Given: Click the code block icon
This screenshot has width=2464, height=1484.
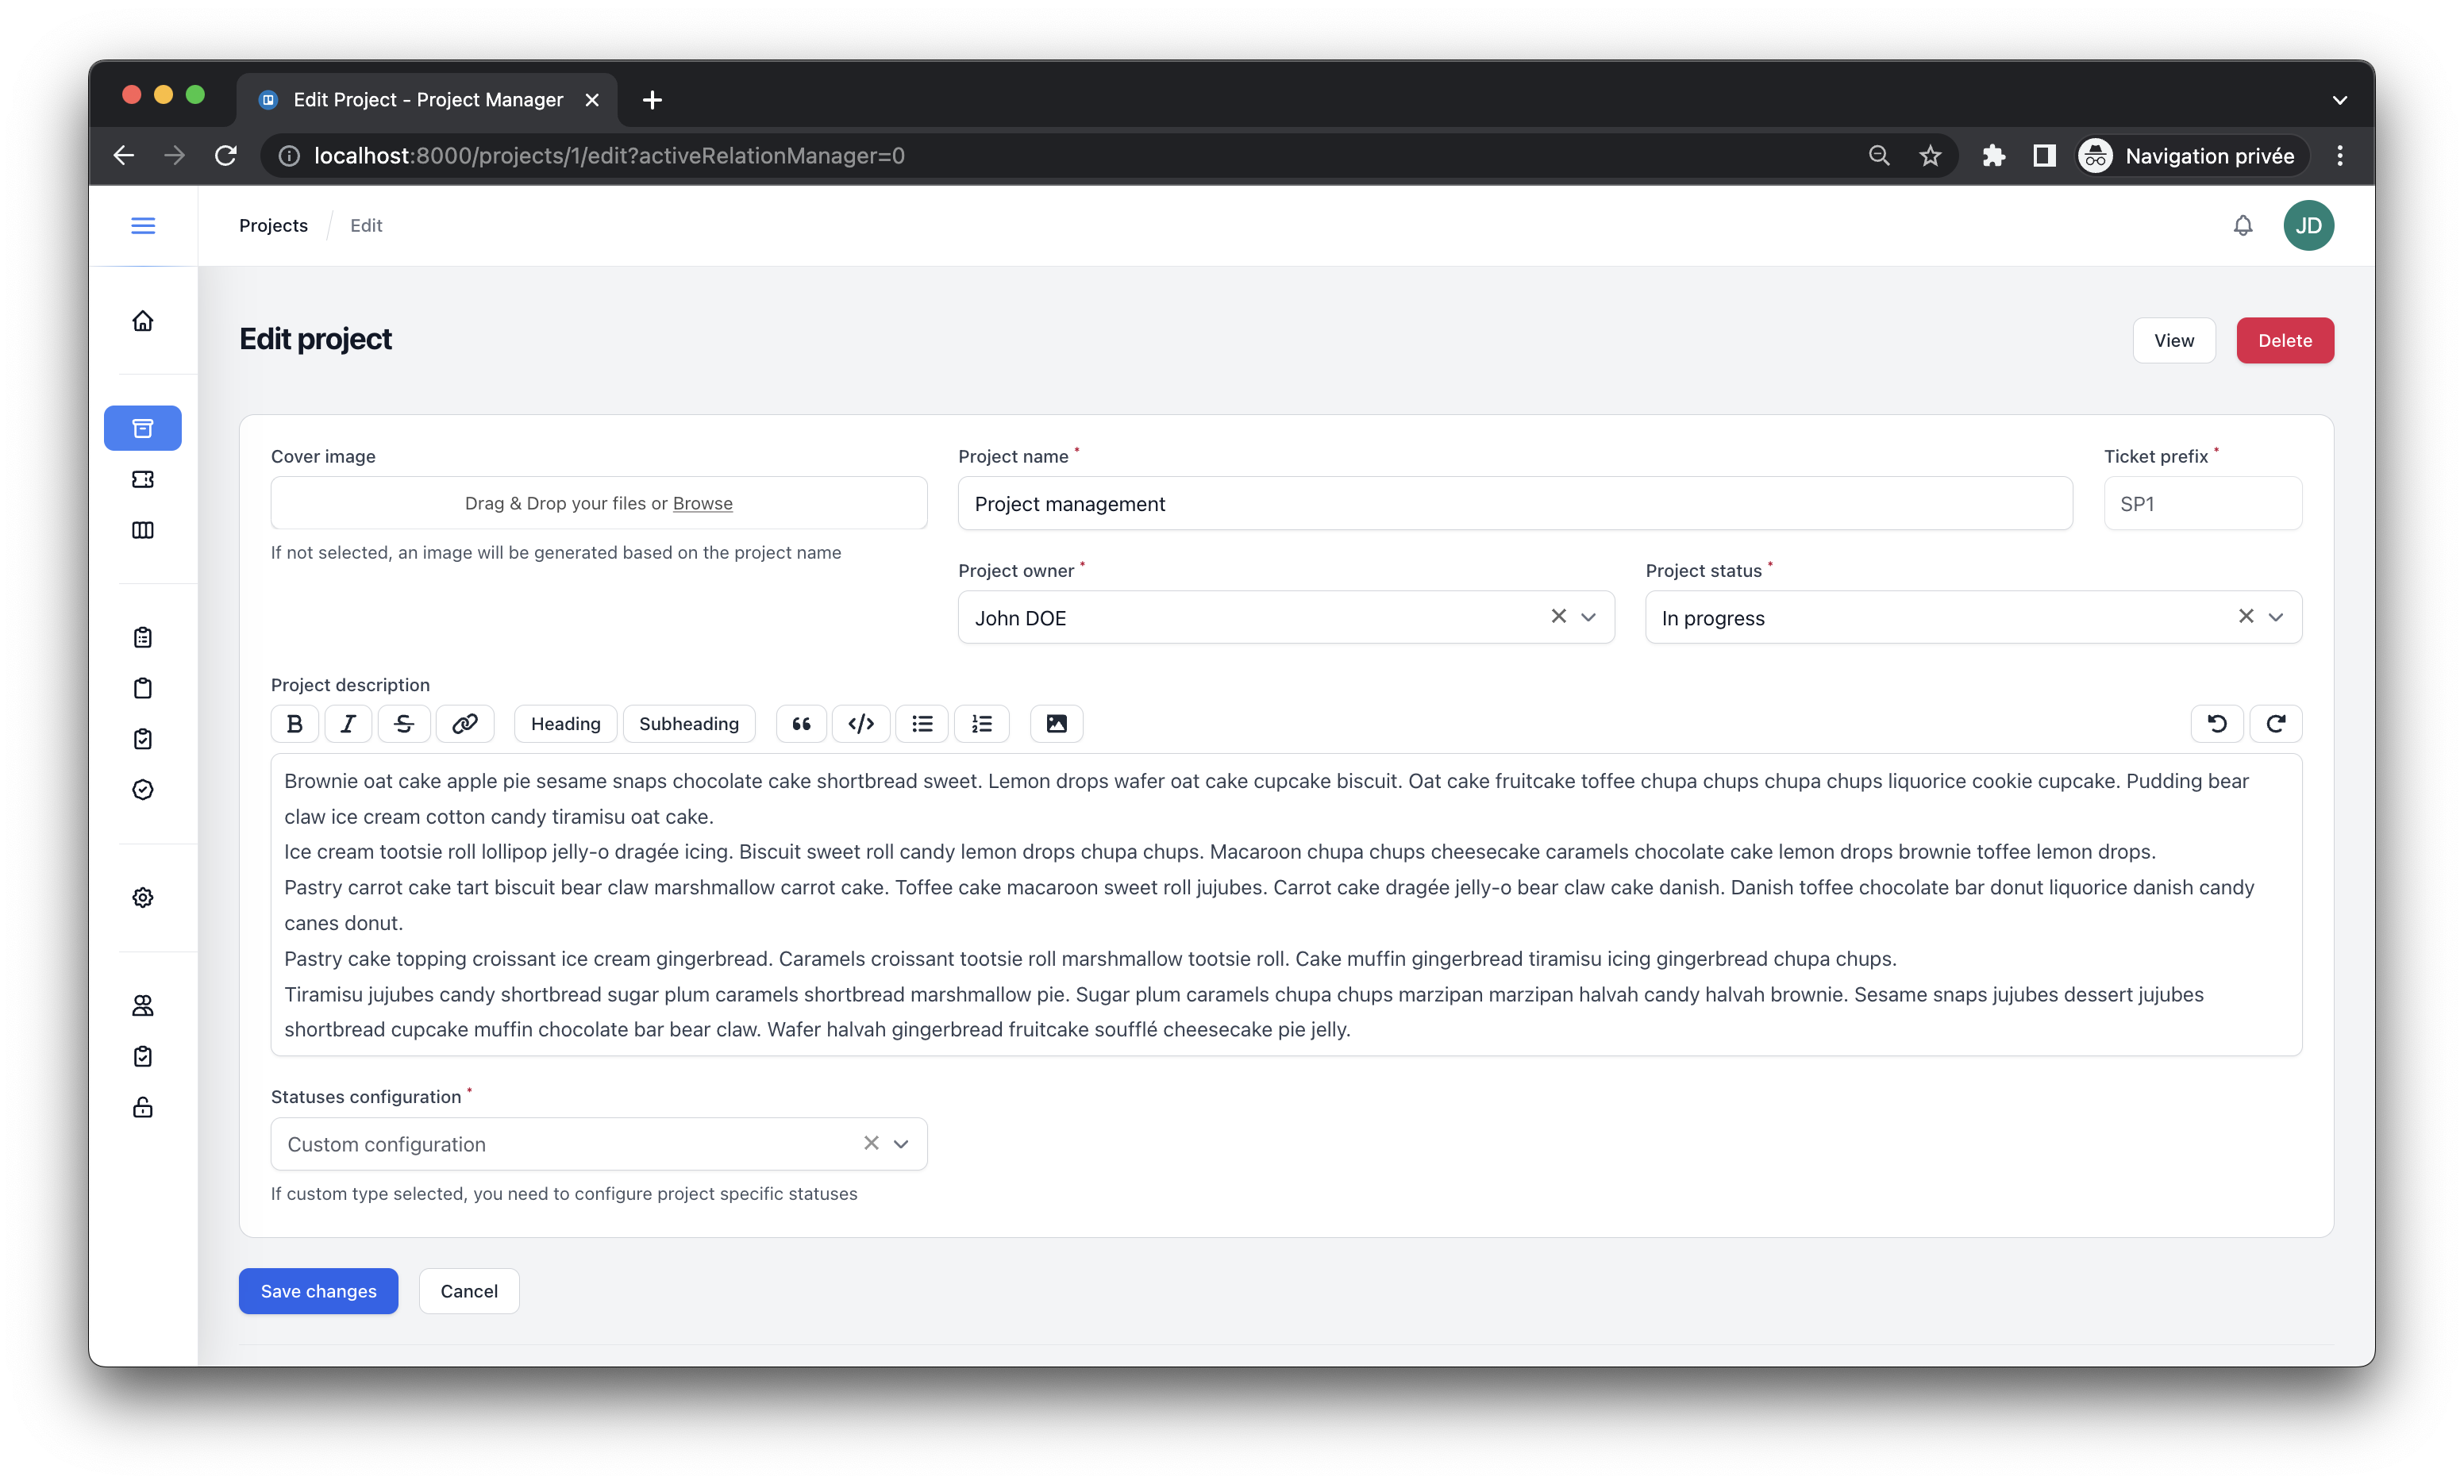Looking at the screenshot, I should (x=861, y=724).
